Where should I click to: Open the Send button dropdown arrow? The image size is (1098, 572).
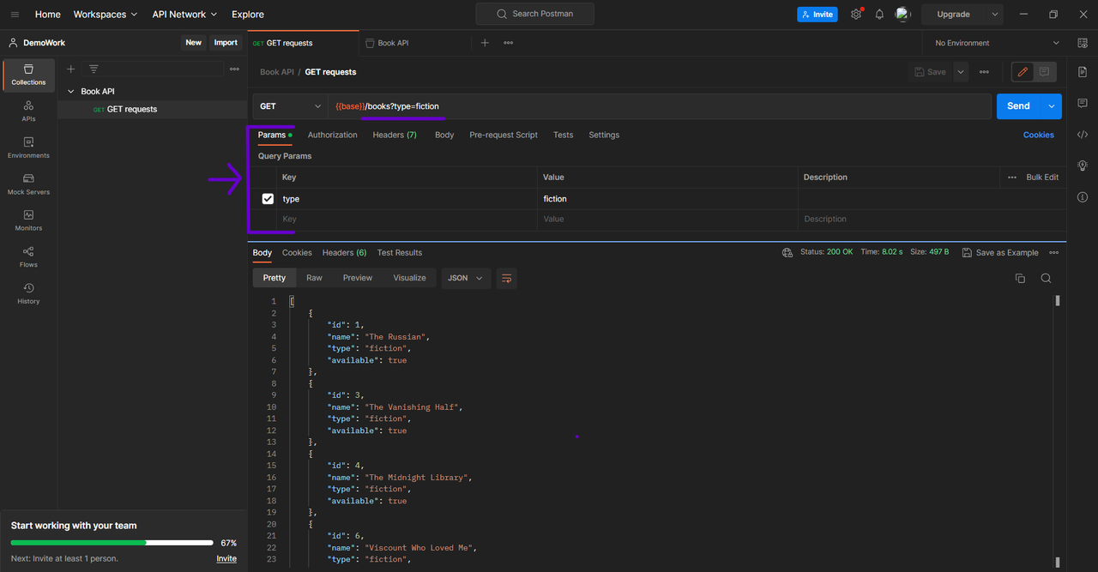coord(1052,106)
